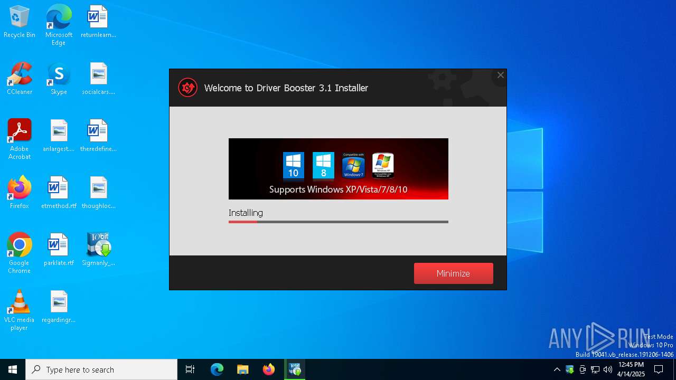Open the notification center icon
This screenshot has width=676, height=380.
(x=659, y=369)
